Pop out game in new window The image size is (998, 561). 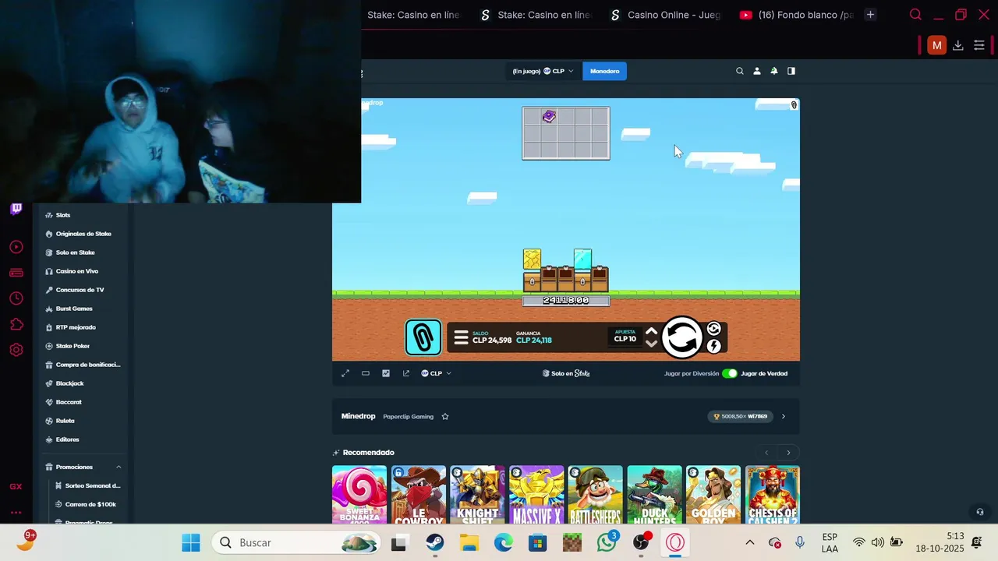(406, 373)
